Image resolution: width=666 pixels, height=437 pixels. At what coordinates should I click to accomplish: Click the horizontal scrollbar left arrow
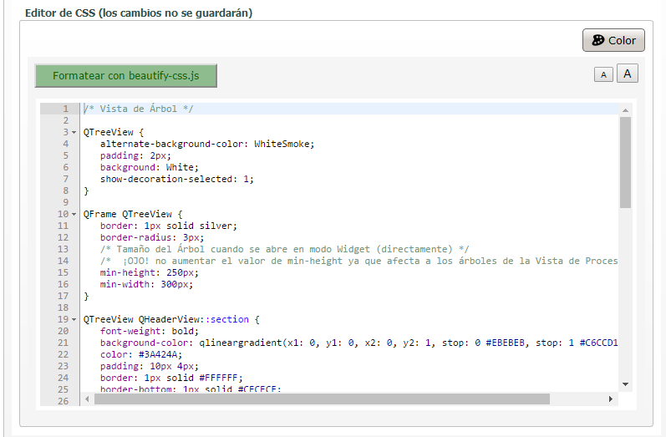click(x=87, y=399)
